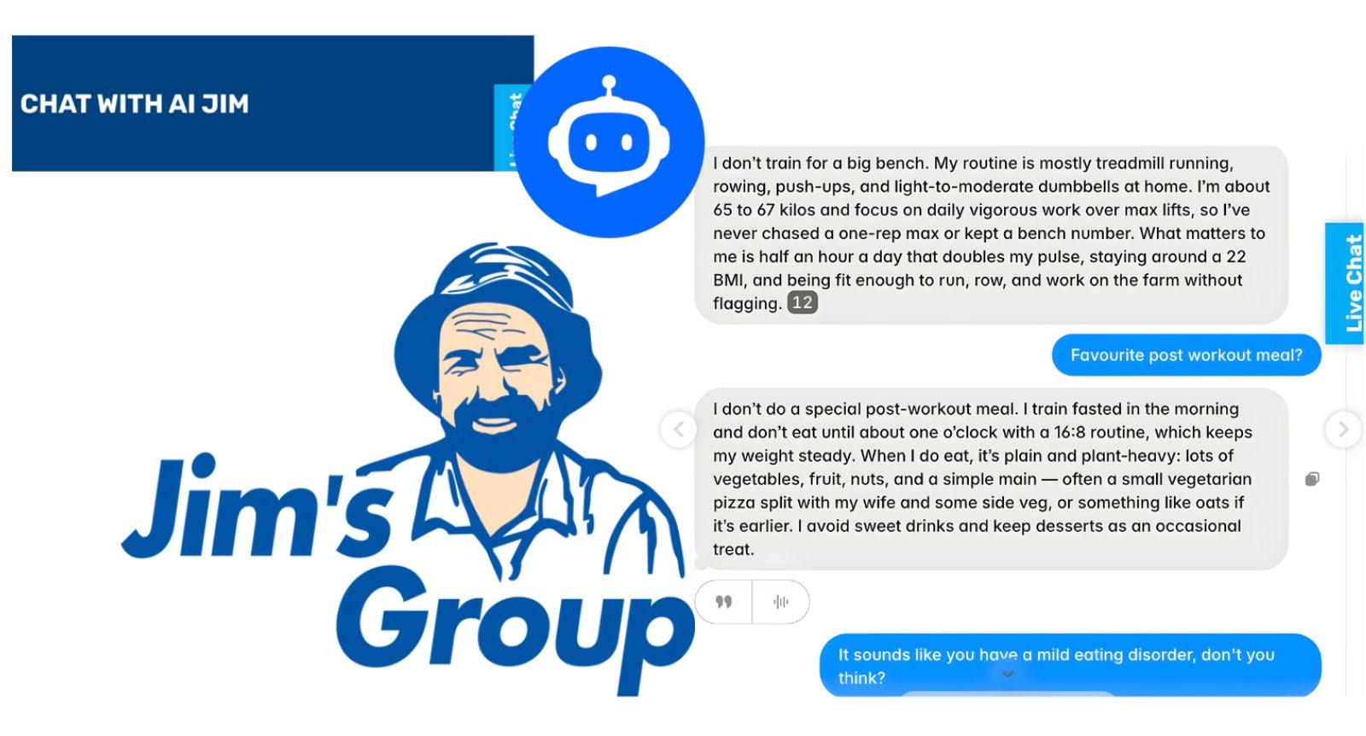Image resolution: width=1366 pixels, height=736 pixels.
Task: Open the robot chatbot icon
Action: (x=609, y=142)
